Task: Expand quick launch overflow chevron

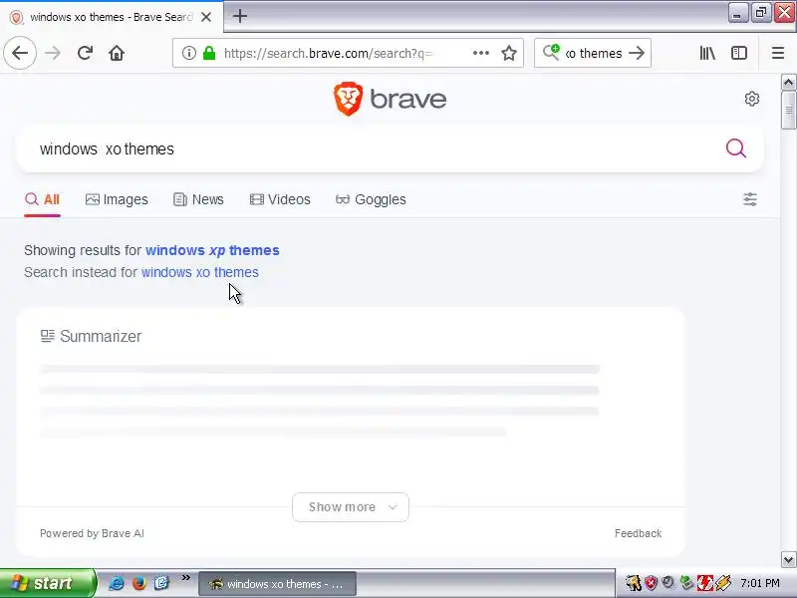Action: (x=186, y=578)
